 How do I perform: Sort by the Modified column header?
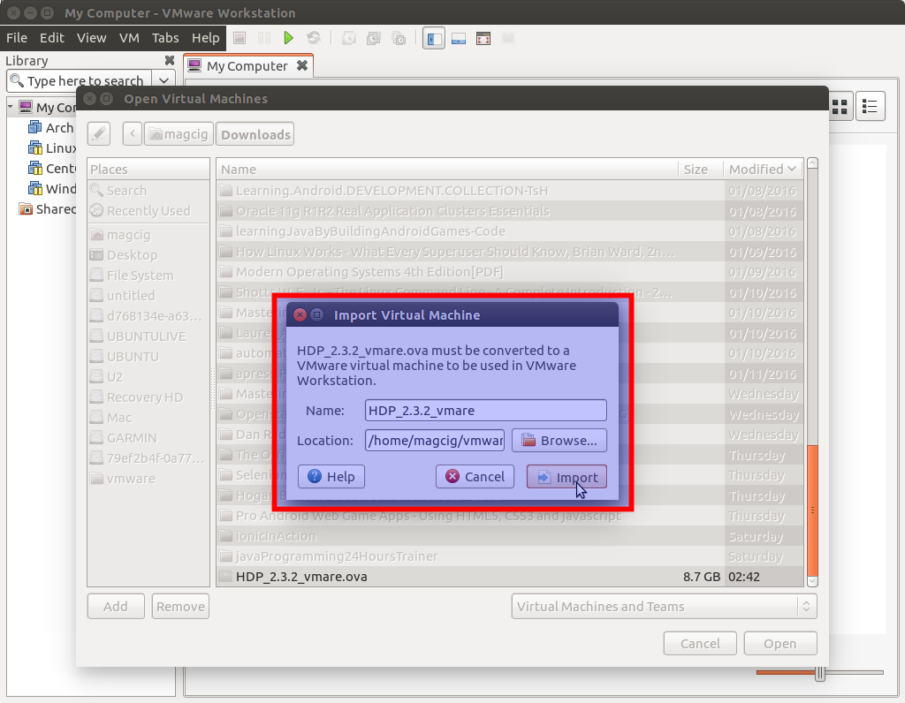click(x=763, y=170)
